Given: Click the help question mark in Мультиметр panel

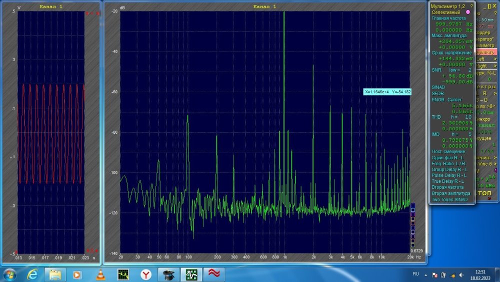Looking at the screenshot, I should click(471, 6).
